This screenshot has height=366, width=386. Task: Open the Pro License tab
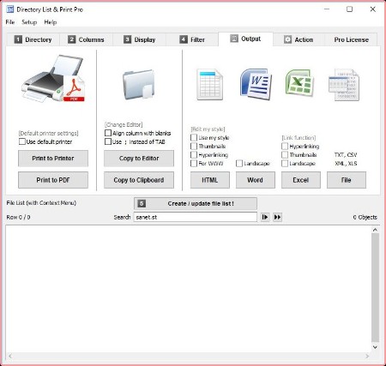pyautogui.click(x=351, y=39)
